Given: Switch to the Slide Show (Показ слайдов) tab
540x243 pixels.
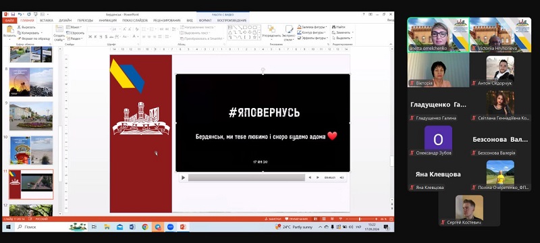Looking at the screenshot, I should [134, 21].
